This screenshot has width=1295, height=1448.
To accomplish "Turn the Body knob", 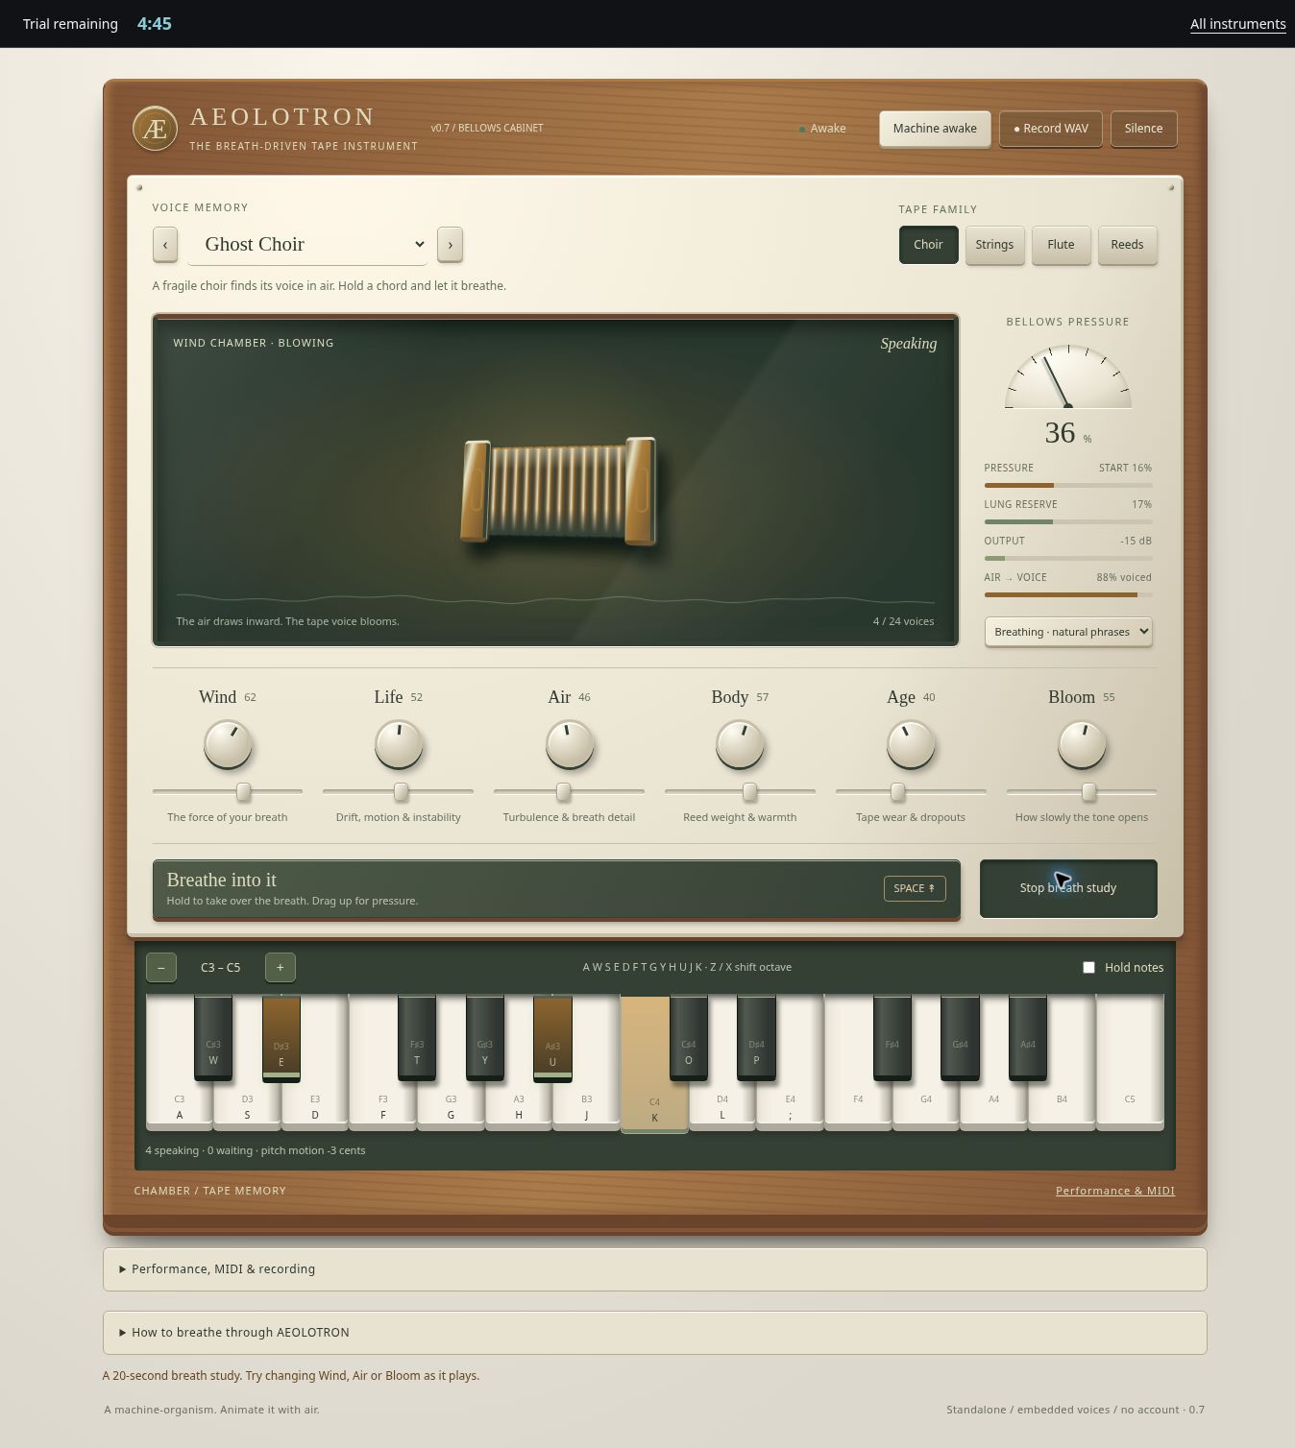I will tap(740, 744).
